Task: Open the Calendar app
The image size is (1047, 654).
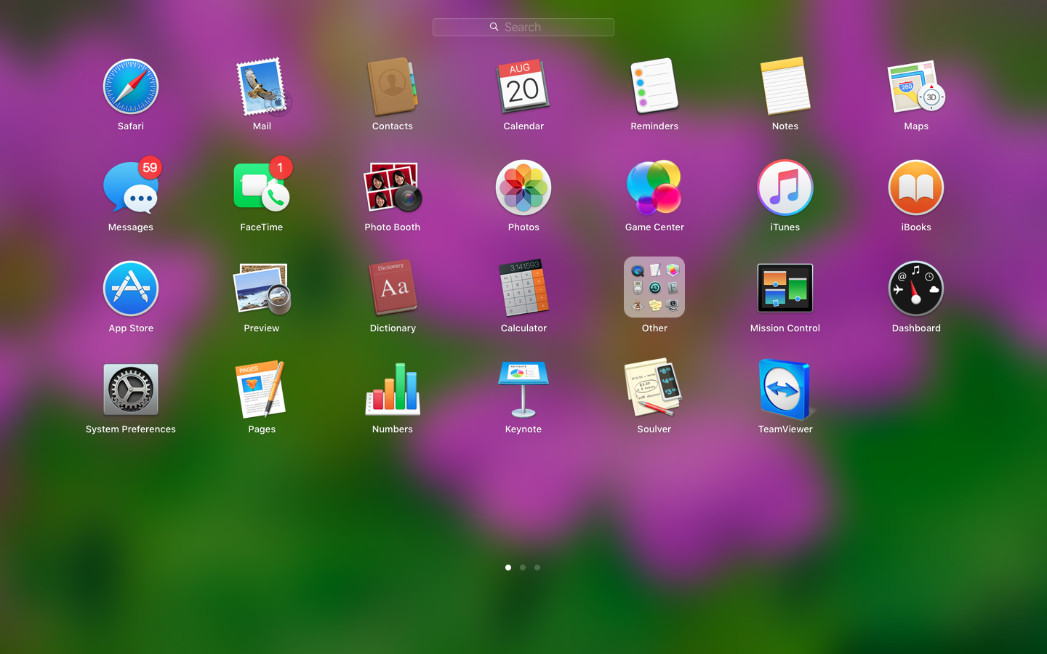Action: (x=523, y=87)
